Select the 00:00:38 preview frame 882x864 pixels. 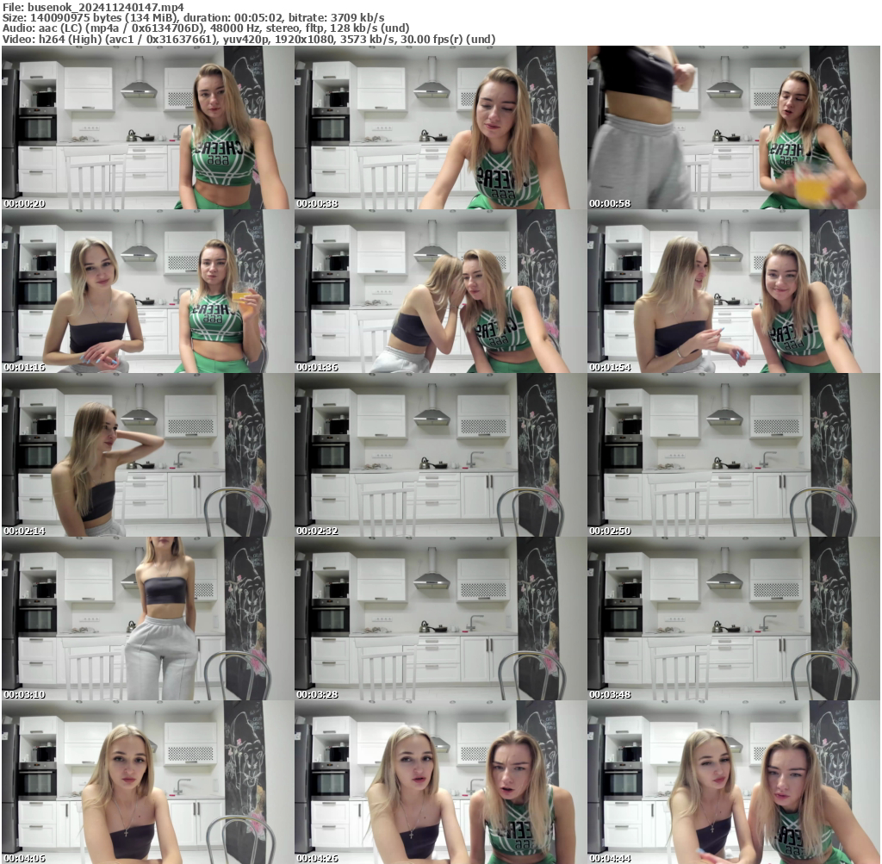click(439, 129)
